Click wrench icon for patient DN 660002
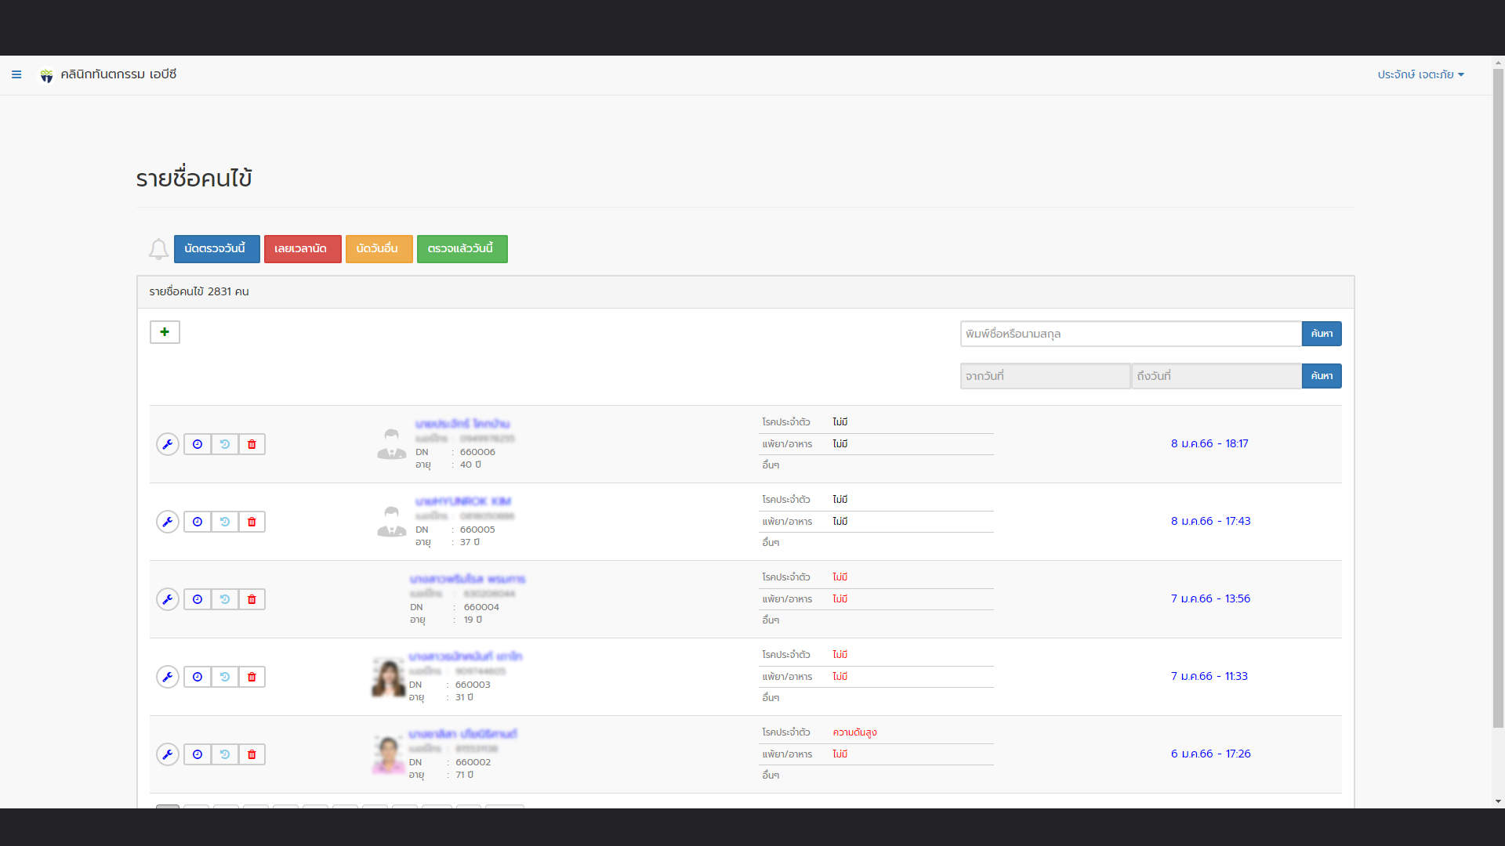 click(168, 754)
